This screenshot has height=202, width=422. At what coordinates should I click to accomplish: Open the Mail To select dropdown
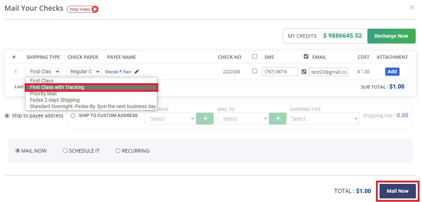tap(243, 118)
